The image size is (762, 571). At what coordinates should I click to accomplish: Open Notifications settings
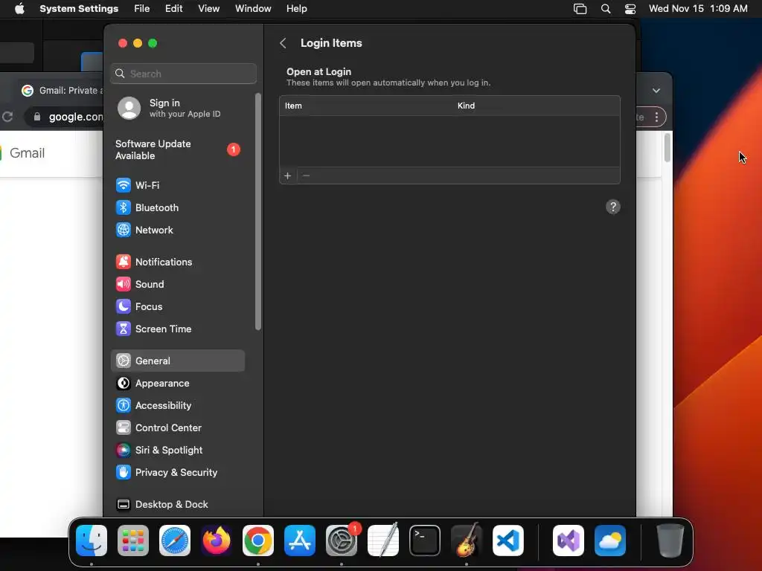[177, 262]
